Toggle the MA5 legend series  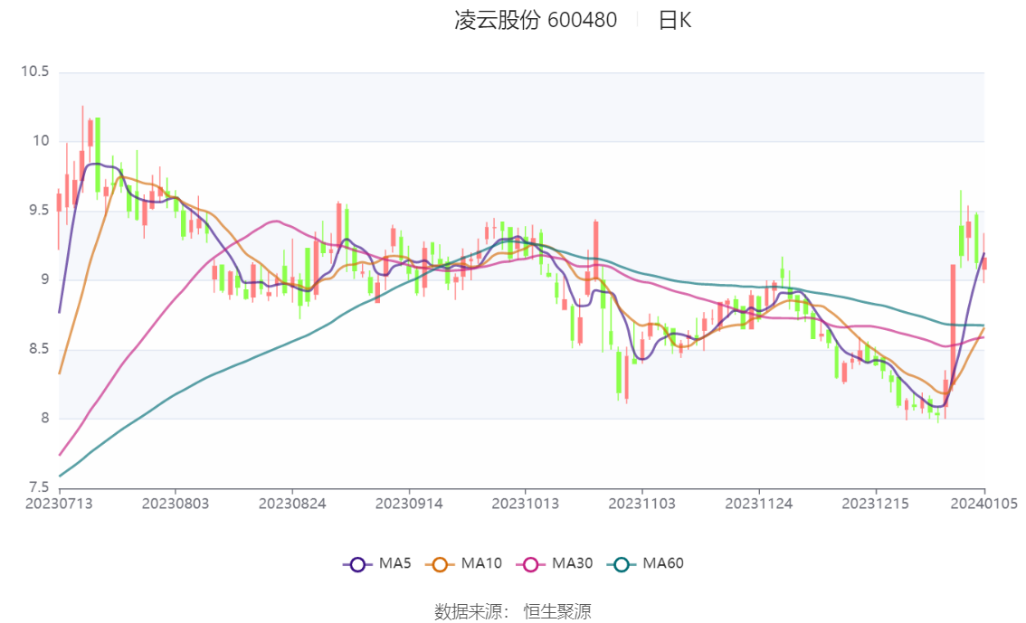click(377, 563)
